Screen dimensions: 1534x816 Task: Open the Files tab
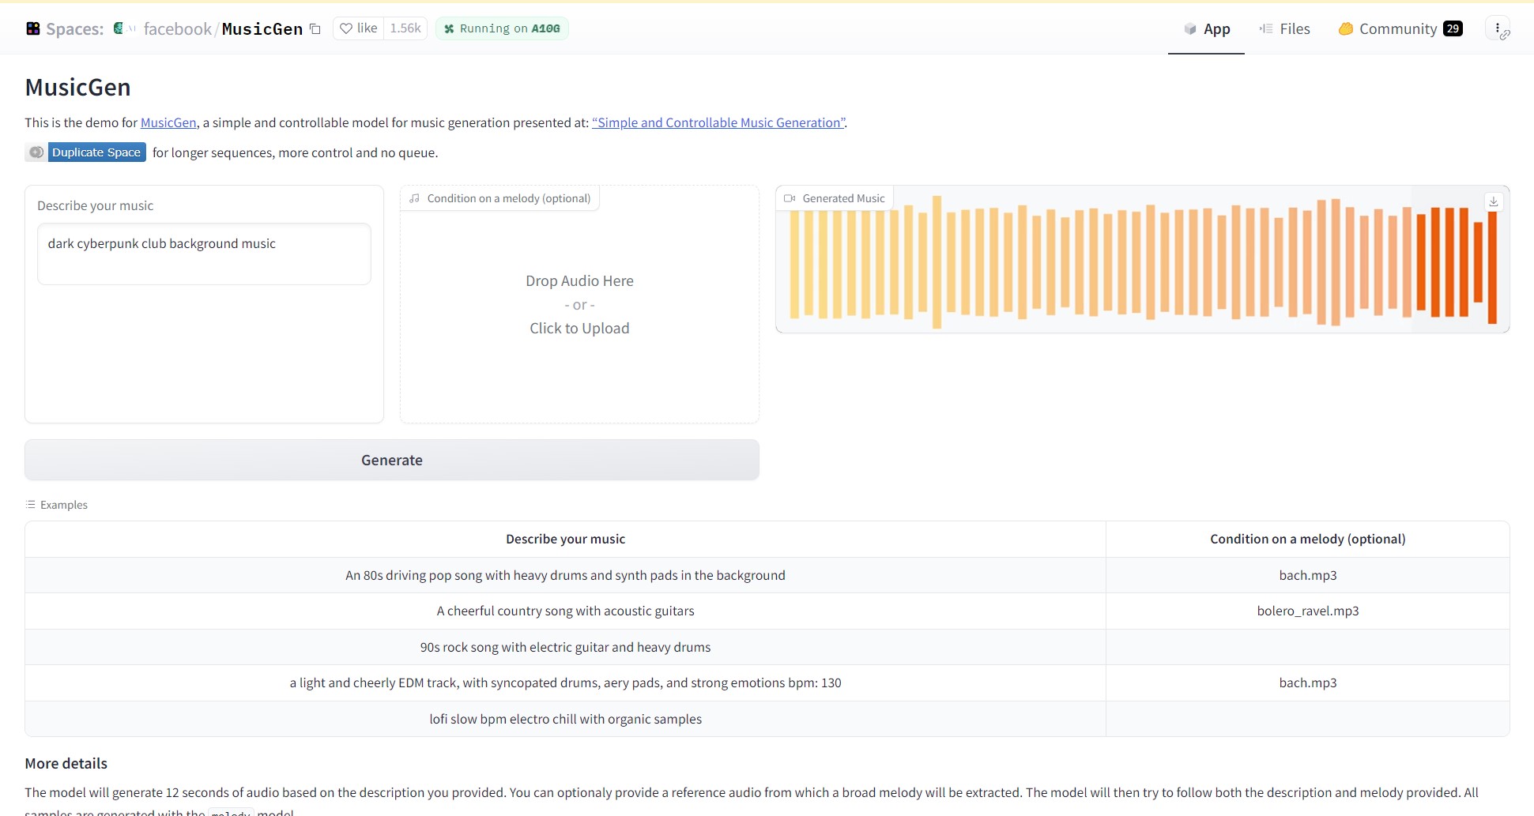1284,29
